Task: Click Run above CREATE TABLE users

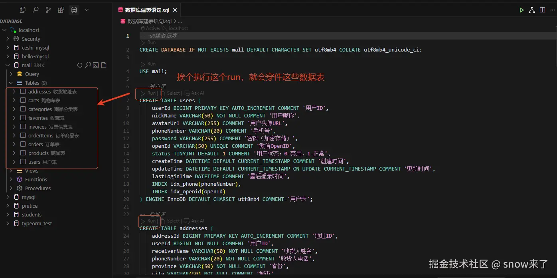Action: [x=148, y=93]
